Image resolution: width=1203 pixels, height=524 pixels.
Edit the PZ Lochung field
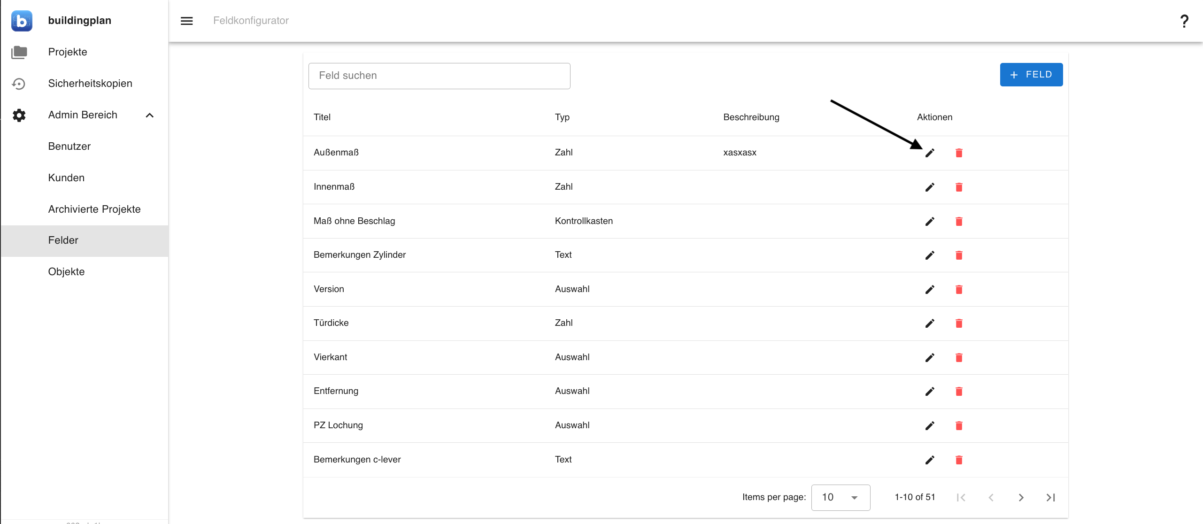(x=930, y=425)
